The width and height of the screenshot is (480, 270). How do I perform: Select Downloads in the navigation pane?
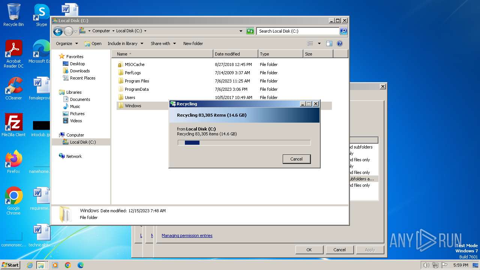click(x=80, y=71)
